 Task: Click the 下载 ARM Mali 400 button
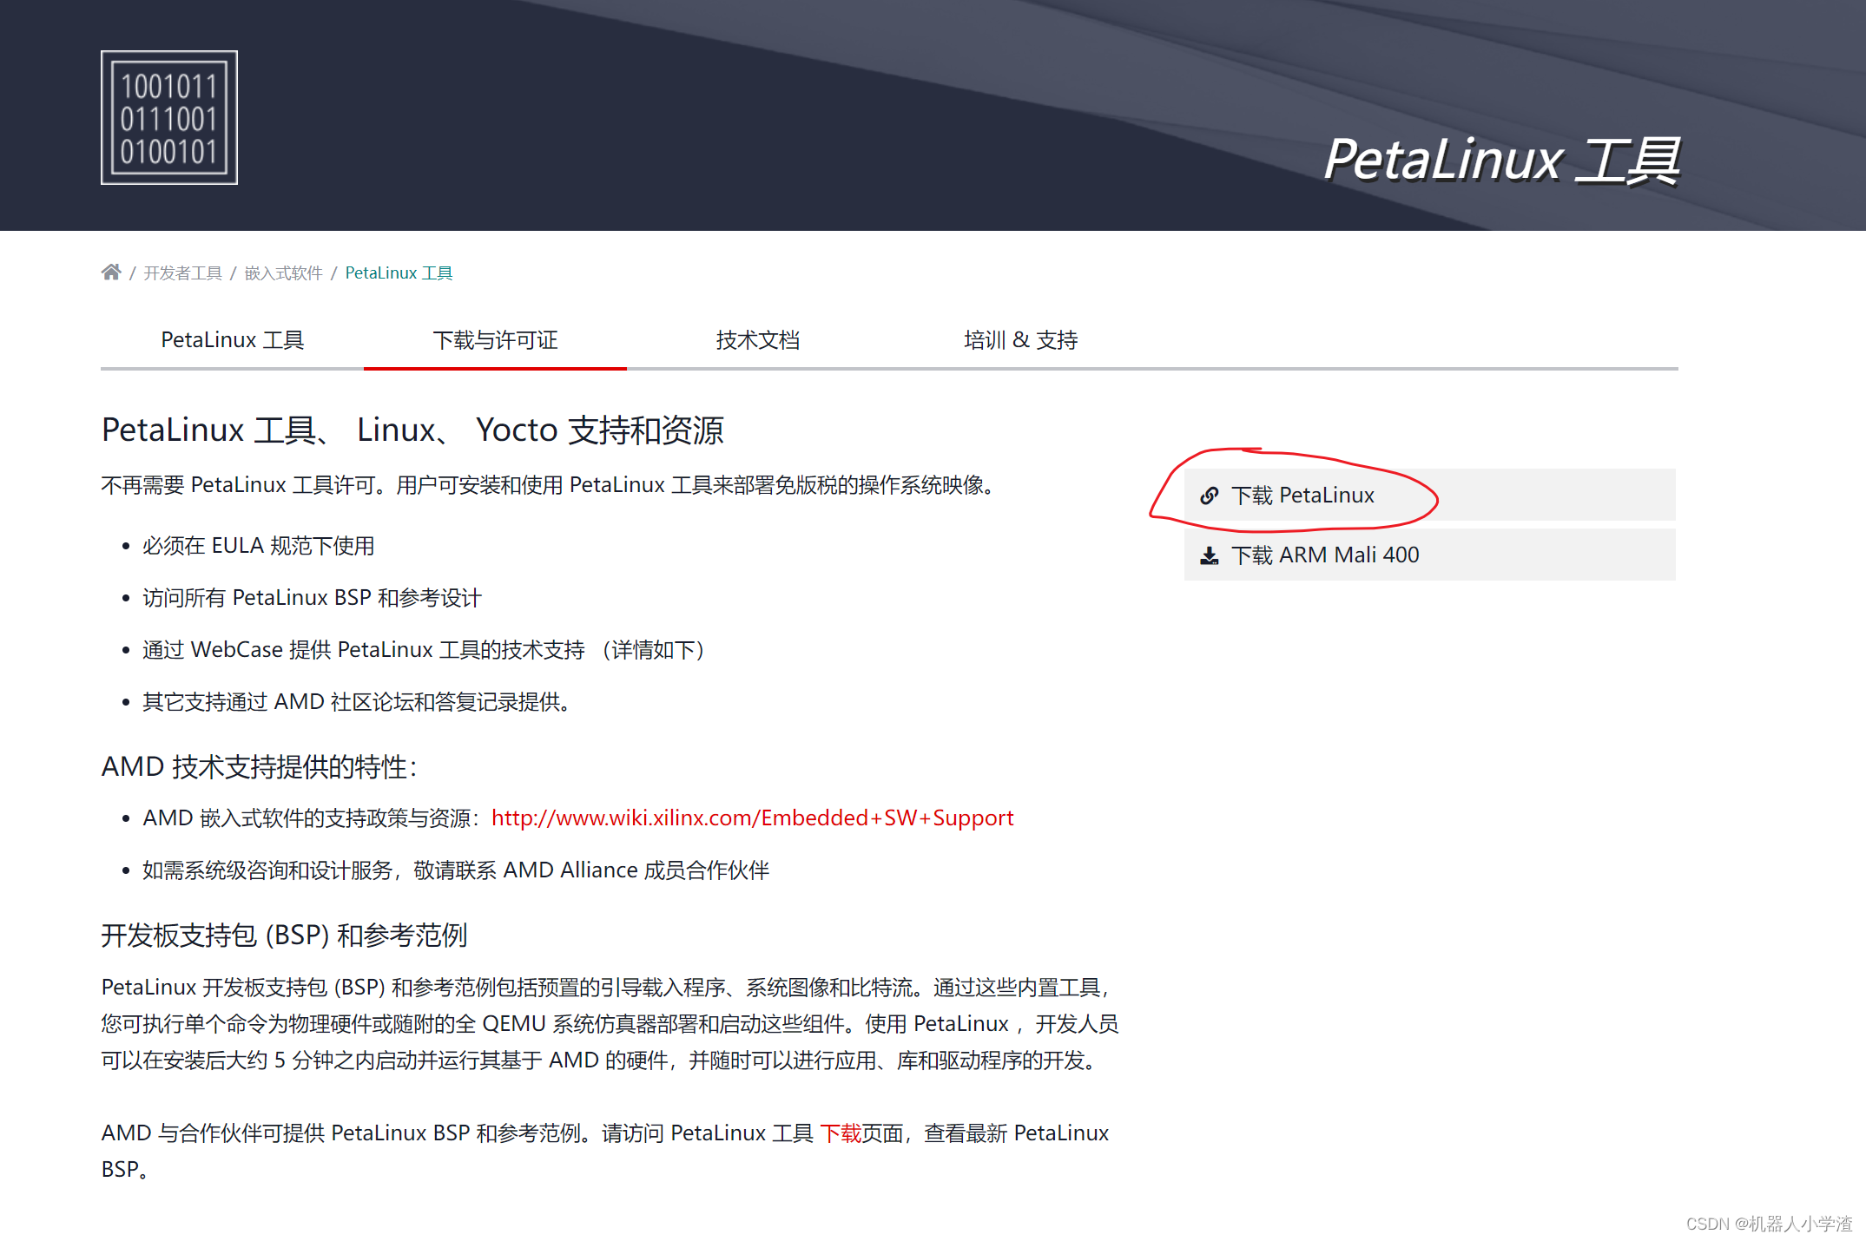1325,555
